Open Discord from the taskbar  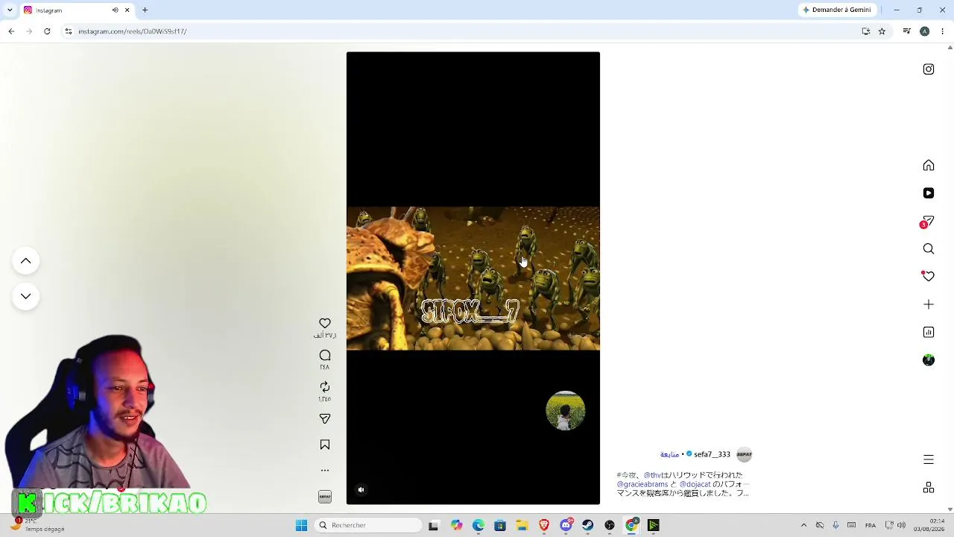point(566,525)
